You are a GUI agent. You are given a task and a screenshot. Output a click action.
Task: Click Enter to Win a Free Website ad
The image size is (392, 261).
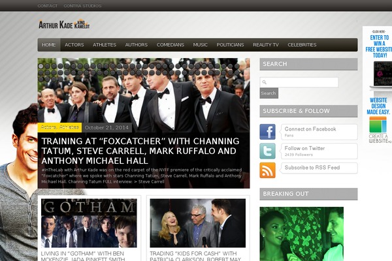click(x=378, y=46)
